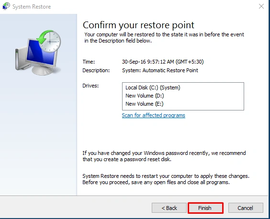270x219 pixels.
Task: Click the Confirm your restore point heading
Action: [x=138, y=25]
